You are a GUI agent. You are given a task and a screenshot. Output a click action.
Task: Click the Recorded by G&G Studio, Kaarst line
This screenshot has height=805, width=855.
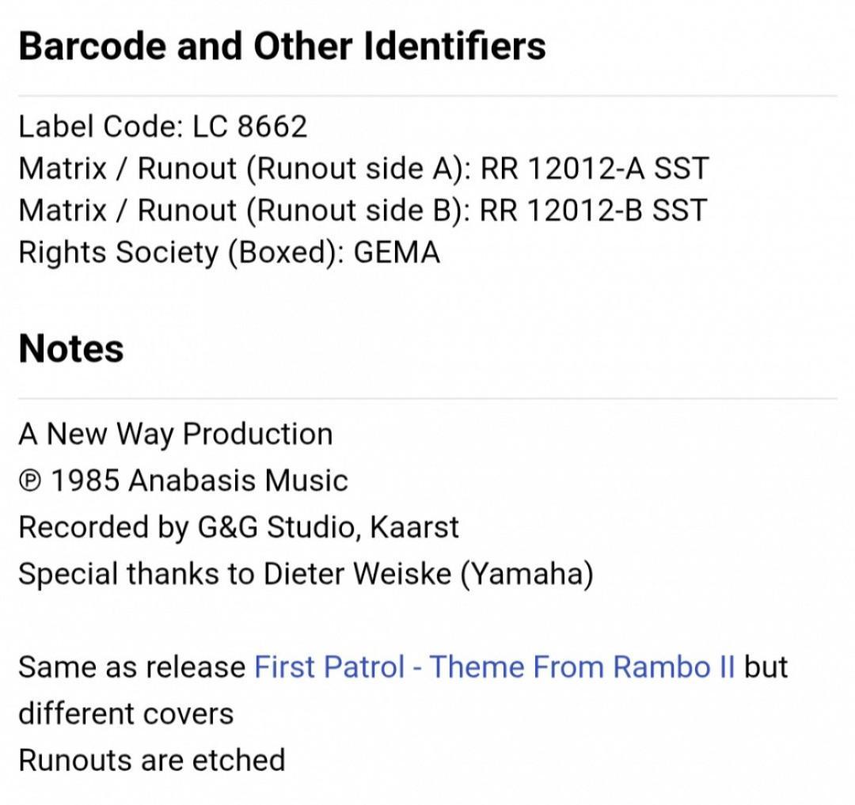pyautogui.click(x=238, y=527)
